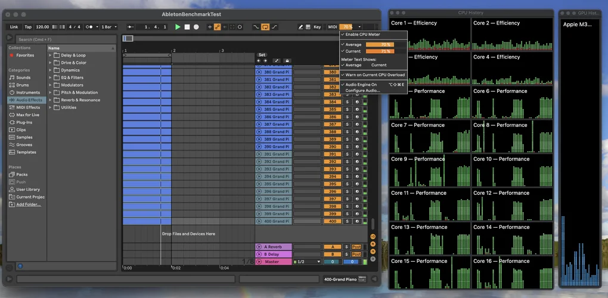Open the Master 1/2 output dropdown
Viewport: 608px width, 298px height.
click(307, 262)
